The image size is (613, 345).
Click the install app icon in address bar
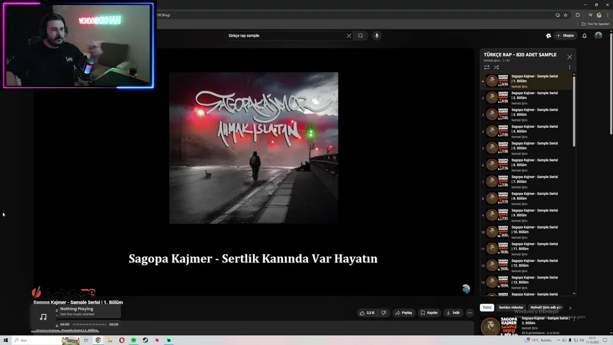pyautogui.click(x=557, y=15)
